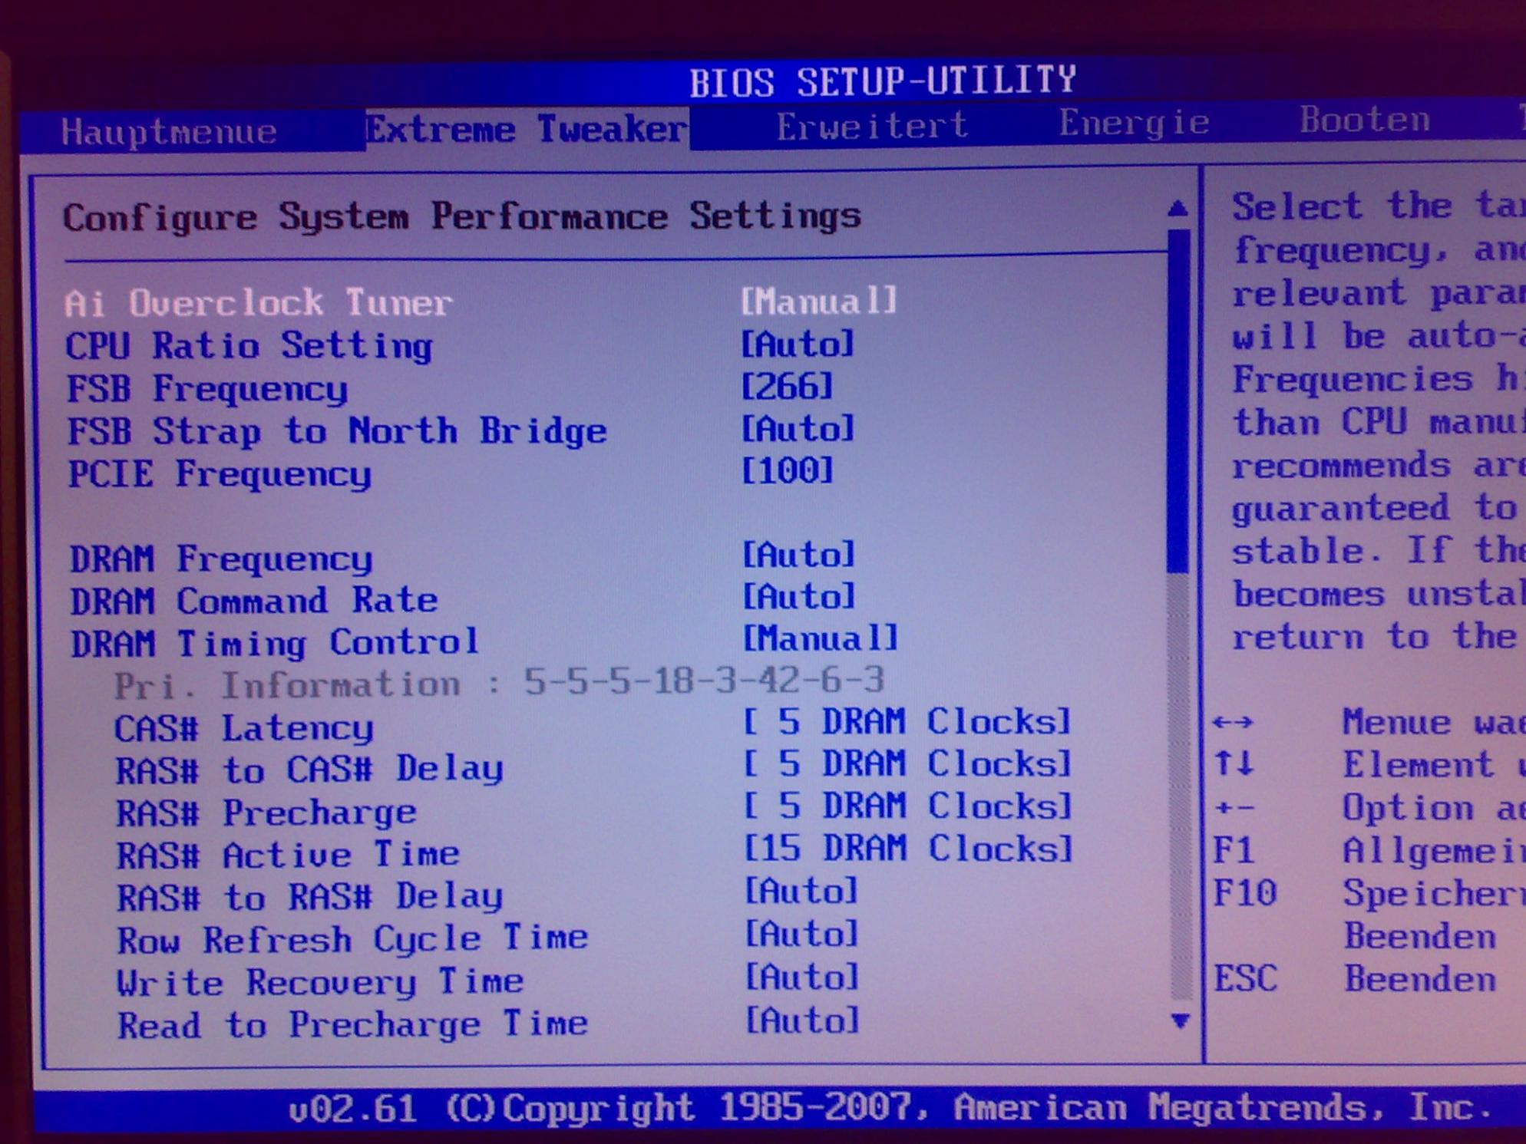Viewport: 1526px width, 1144px height.
Task: Select the Ai Overclock Tuner Manual value
Action: click(818, 302)
